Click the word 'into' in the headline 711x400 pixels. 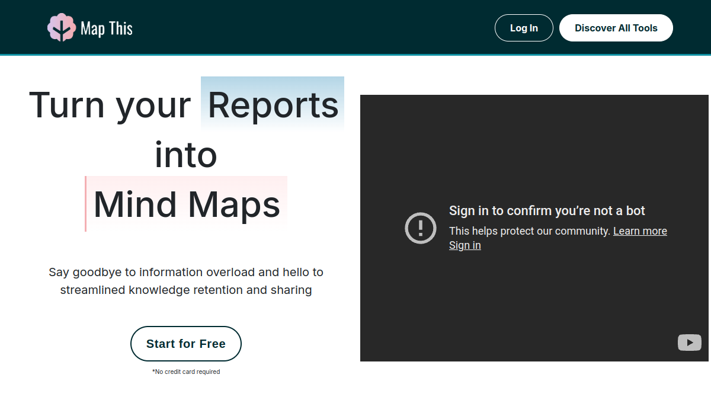tap(186, 155)
